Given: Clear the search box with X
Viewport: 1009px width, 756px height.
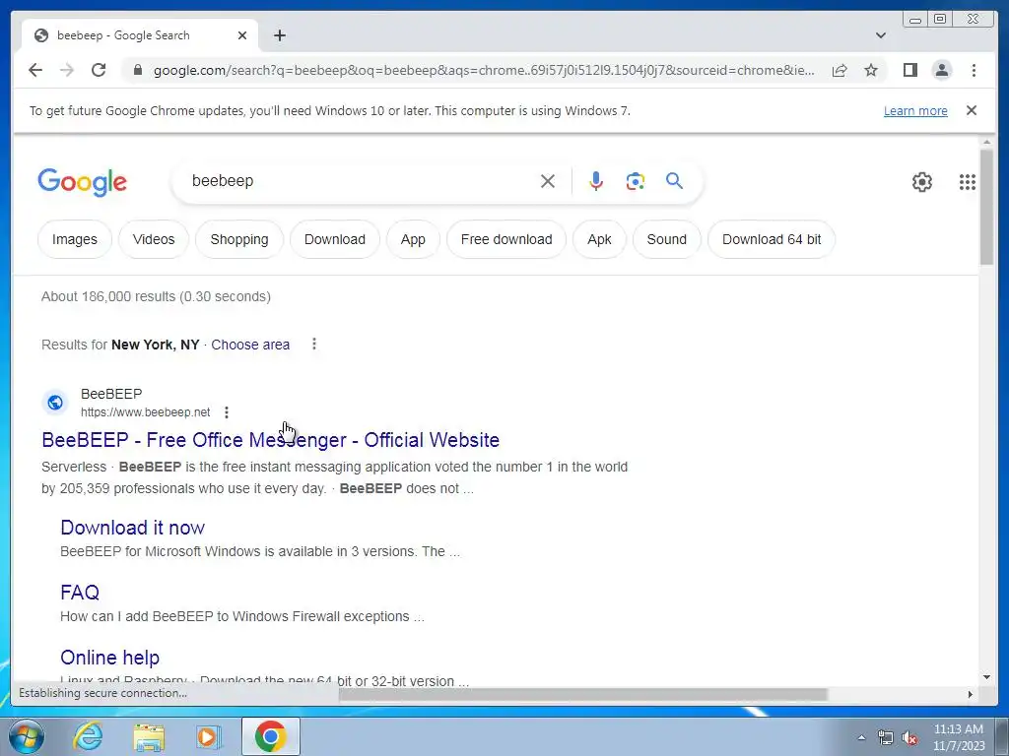Looking at the screenshot, I should [548, 181].
